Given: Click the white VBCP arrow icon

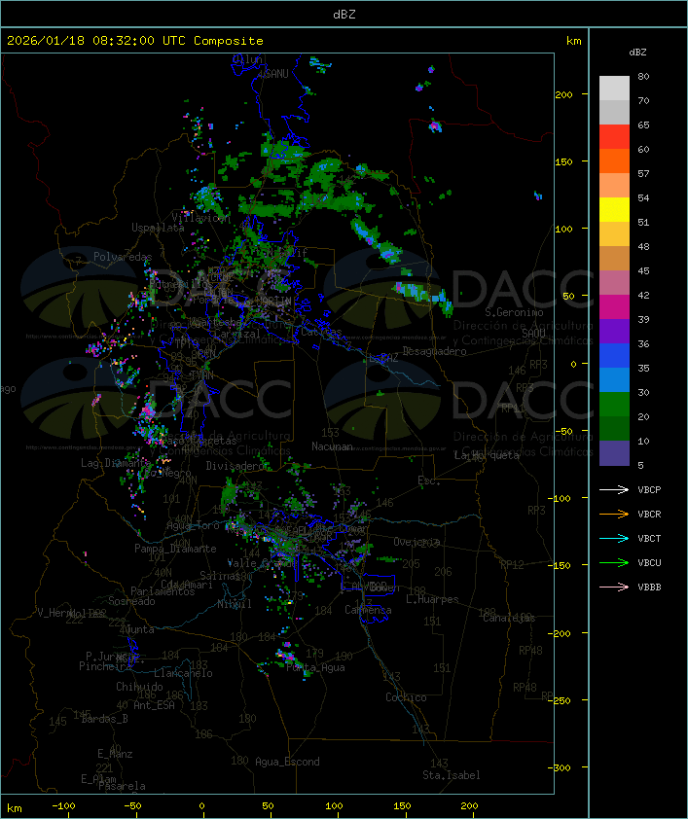Looking at the screenshot, I should point(614,489).
